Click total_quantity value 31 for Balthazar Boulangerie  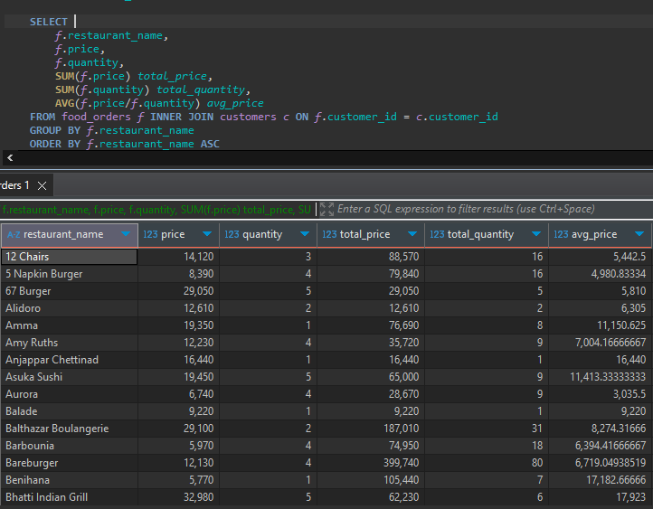point(537,429)
